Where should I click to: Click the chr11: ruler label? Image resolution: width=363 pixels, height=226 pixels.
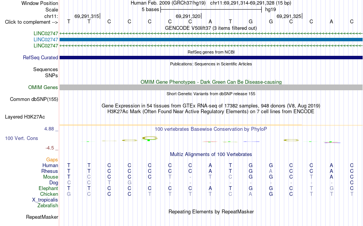point(51,16)
